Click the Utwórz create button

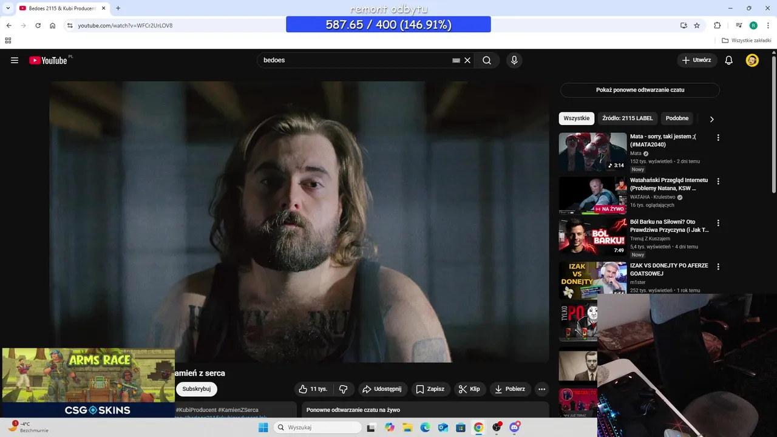coord(697,60)
